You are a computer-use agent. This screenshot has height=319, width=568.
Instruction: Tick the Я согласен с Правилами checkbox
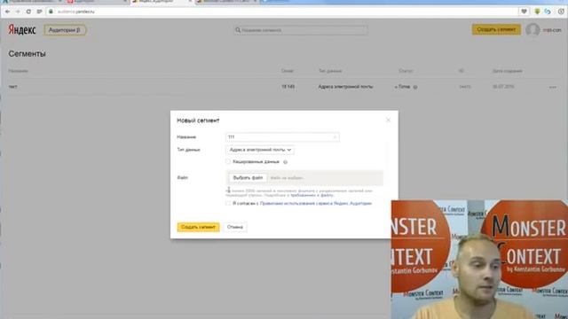click(x=228, y=203)
